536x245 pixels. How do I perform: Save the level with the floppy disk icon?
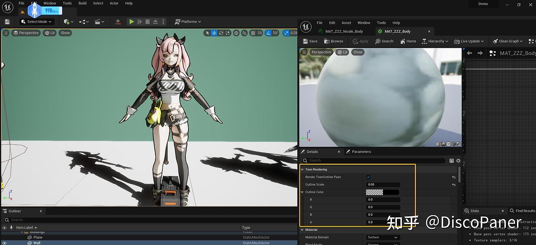click(x=7, y=22)
